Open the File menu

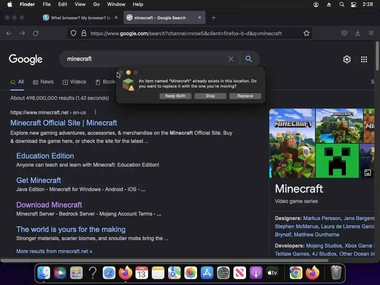point(46,4)
